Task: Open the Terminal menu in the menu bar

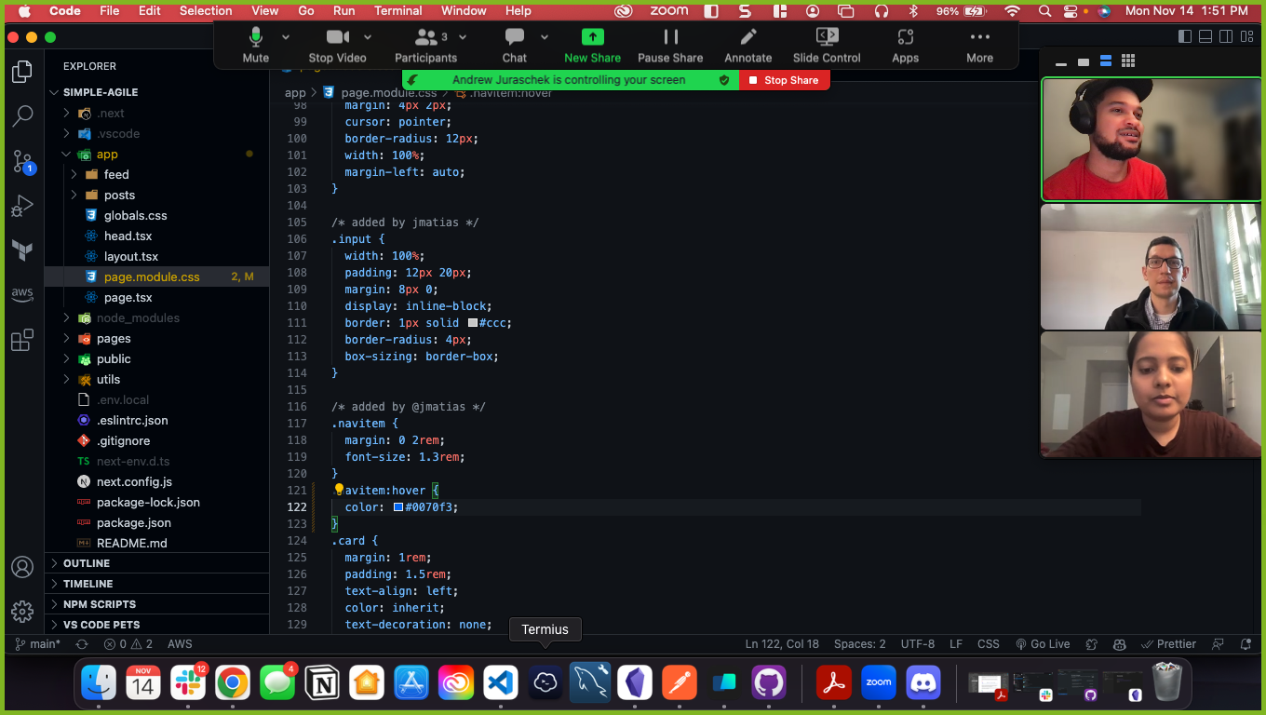Action: point(397,10)
